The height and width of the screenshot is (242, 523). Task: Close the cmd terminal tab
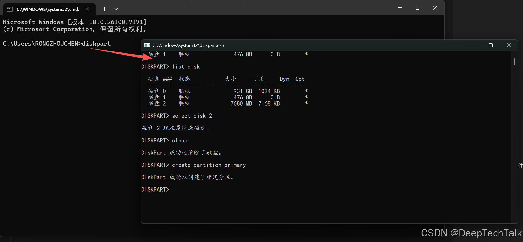pos(87,9)
